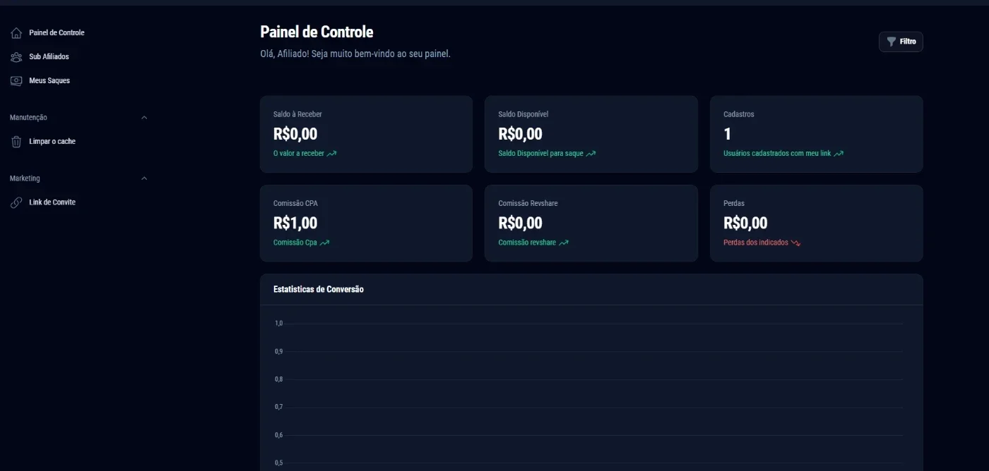Open the Filtro dropdown button
The image size is (989, 471).
click(x=901, y=42)
